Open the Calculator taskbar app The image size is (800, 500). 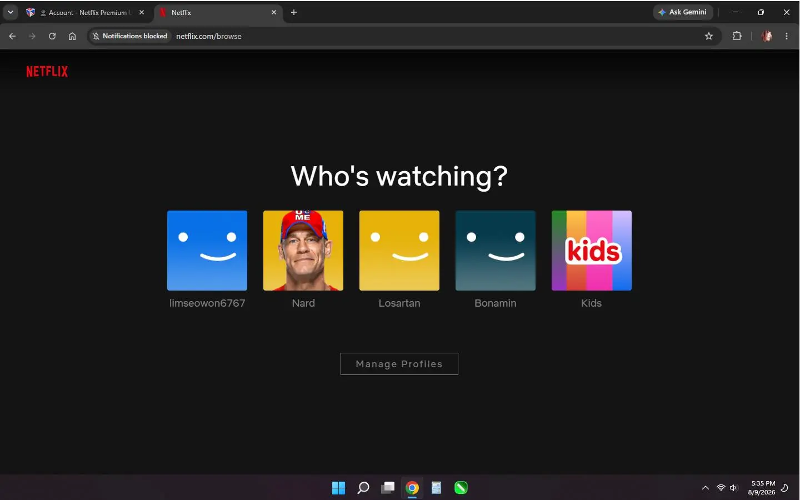click(x=437, y=488)
